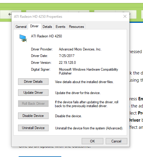Disable the device with Disable Device
The image size is (143, 157).
[33, 116]
